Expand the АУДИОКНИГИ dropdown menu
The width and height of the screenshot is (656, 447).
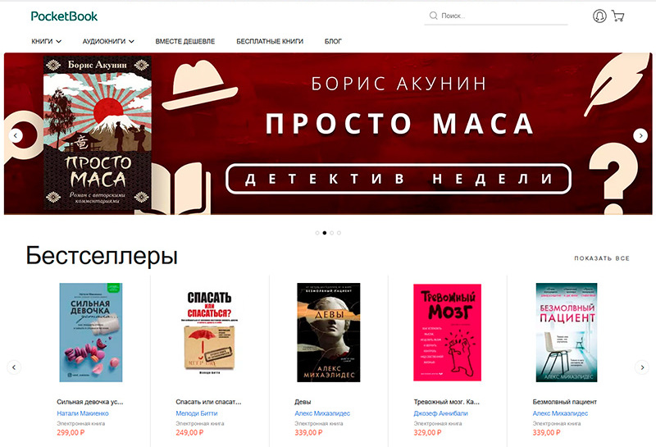point(108,42)
